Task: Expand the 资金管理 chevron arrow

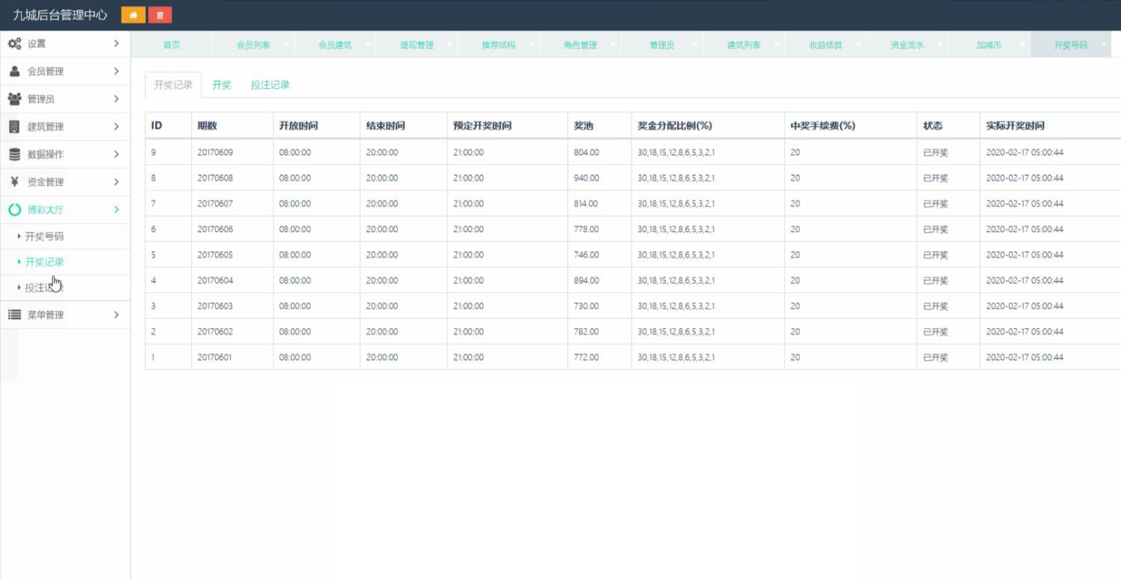Action: tap(116, 182)
